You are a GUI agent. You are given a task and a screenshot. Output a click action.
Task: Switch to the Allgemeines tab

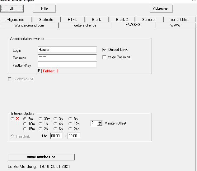(15, 20)
